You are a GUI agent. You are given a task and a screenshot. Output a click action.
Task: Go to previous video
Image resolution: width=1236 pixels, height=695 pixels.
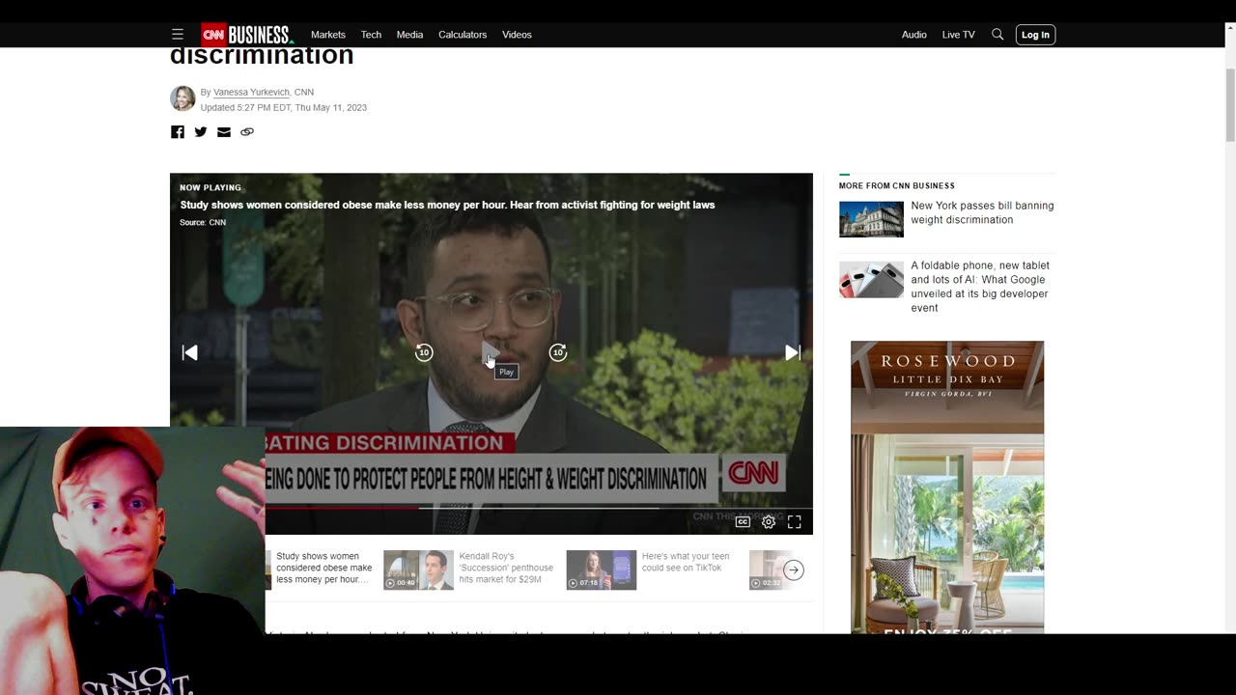pyautogui.click(x=190, y=353)
